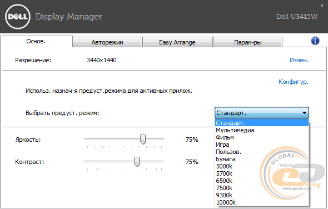Pick the Бумага preset

tap(262, 159)
